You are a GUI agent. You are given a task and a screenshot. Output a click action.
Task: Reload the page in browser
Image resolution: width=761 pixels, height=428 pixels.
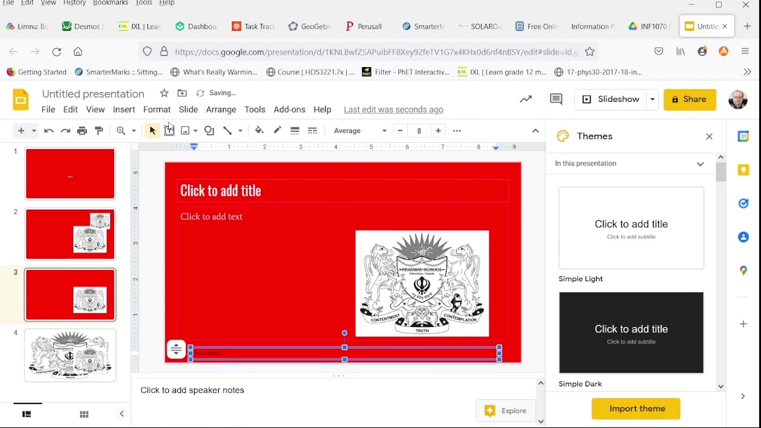(x=56, y=52)
